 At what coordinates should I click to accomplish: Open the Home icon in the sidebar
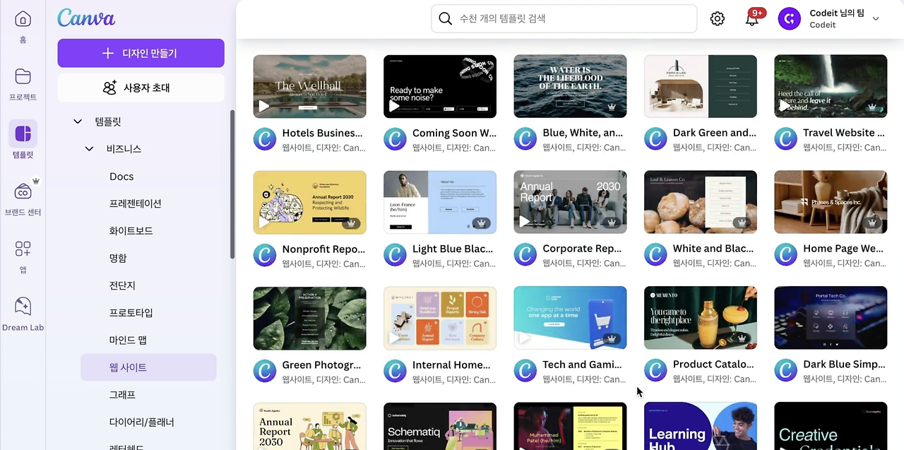point(23,19)
